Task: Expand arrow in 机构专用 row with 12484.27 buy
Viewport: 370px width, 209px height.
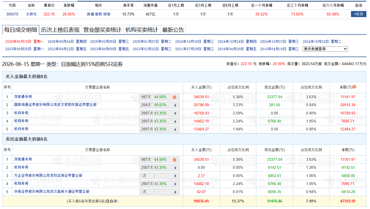Action: point(175,129)
